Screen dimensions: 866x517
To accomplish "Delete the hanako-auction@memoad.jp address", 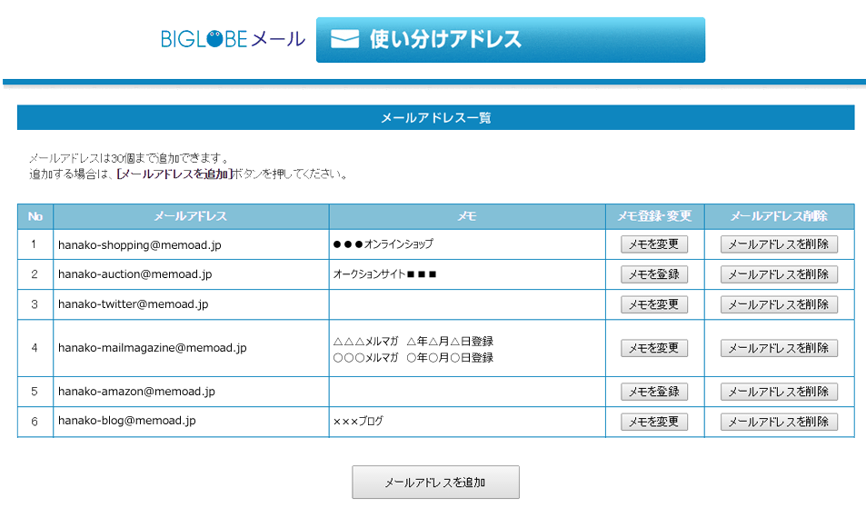I will click(779, 274).
